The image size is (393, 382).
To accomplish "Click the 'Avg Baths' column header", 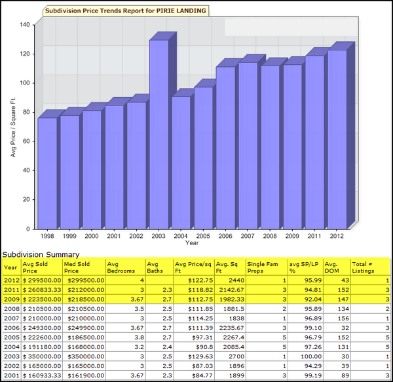I will click(155, 267).
